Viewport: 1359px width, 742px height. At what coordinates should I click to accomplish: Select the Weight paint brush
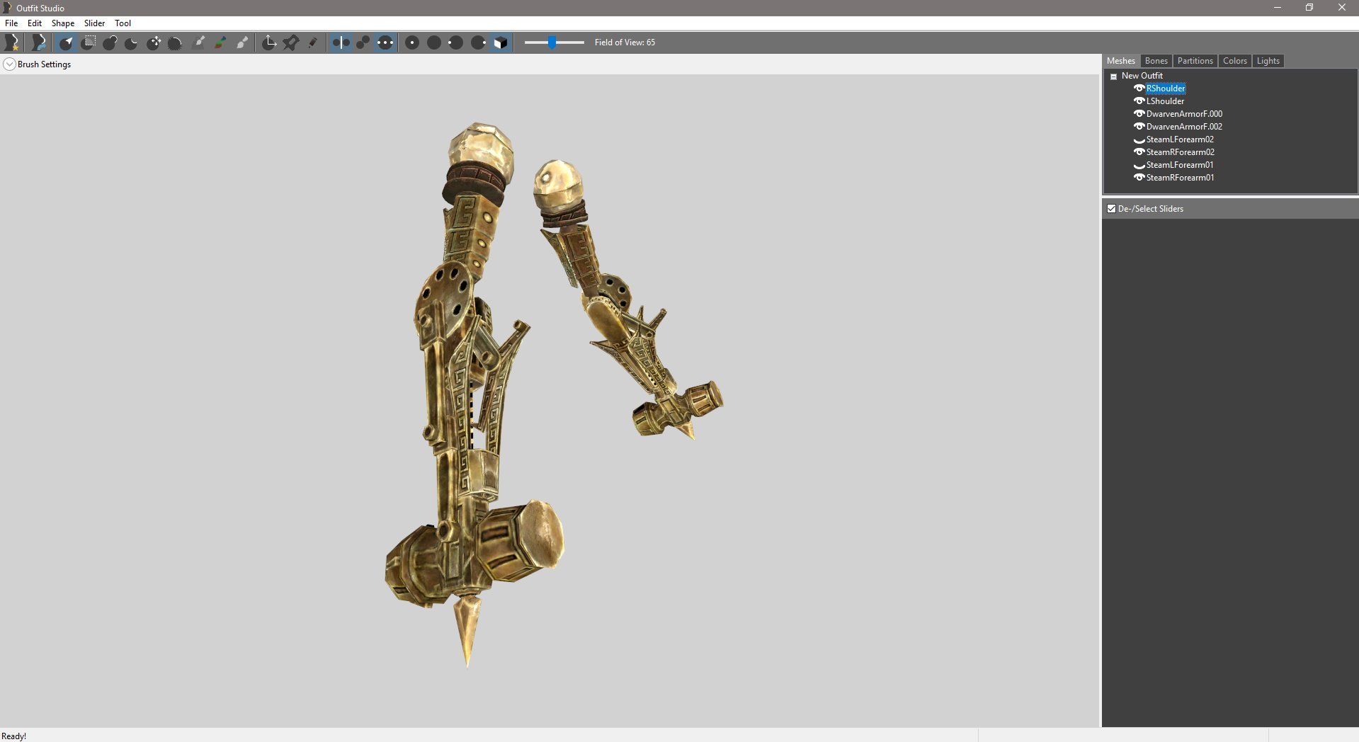pyautogui.click(x=199, y=42)
